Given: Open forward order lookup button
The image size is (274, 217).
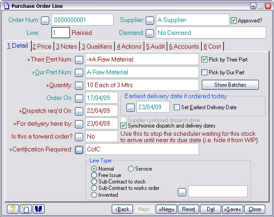Looking at the screenshot, I should click(79, 137).
